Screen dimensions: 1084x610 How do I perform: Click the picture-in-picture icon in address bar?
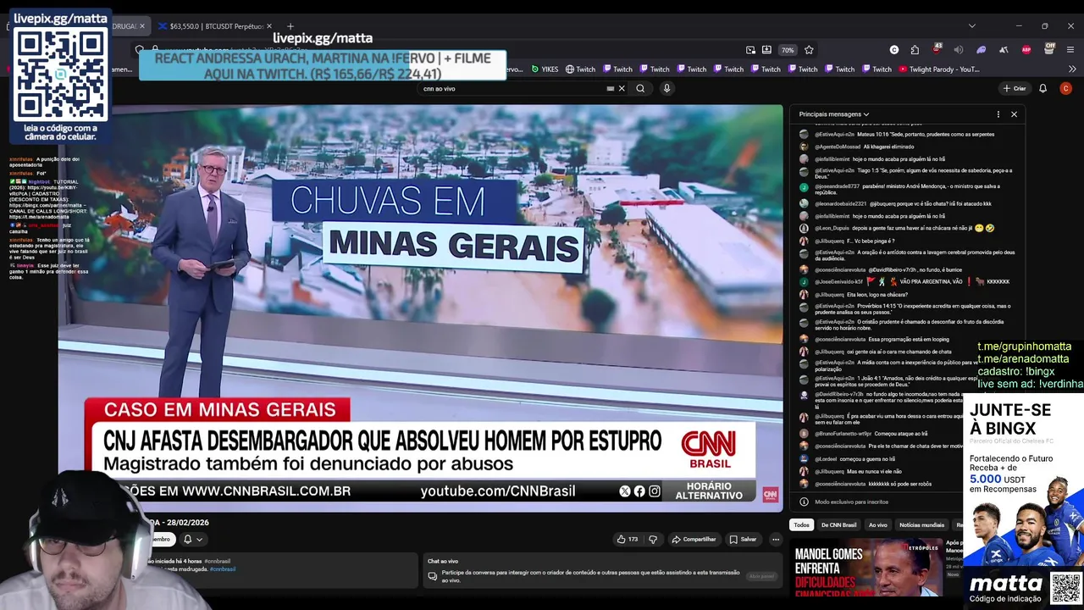click(x=750, y=50)
